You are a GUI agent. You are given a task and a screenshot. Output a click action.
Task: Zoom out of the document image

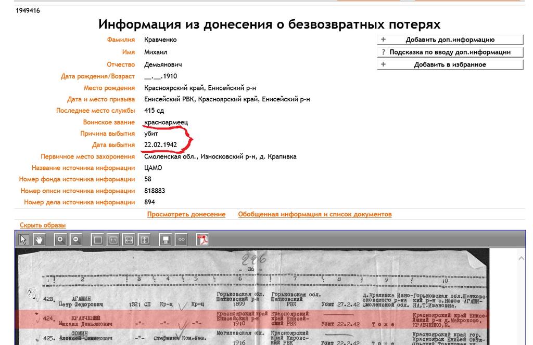[76, 240]
